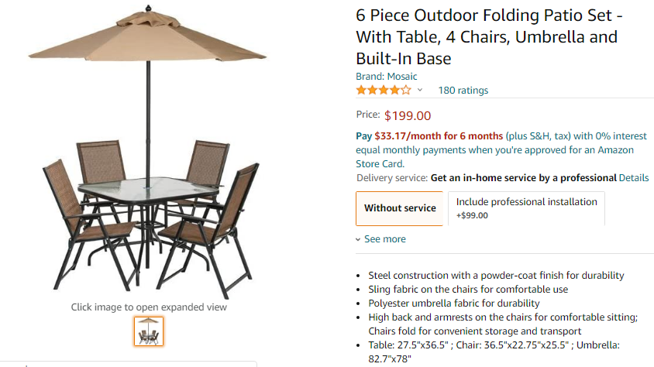The height and width of the screenshot is (367, 654).
Task: Open the 180 ratings link
Action: pos(463,90)
